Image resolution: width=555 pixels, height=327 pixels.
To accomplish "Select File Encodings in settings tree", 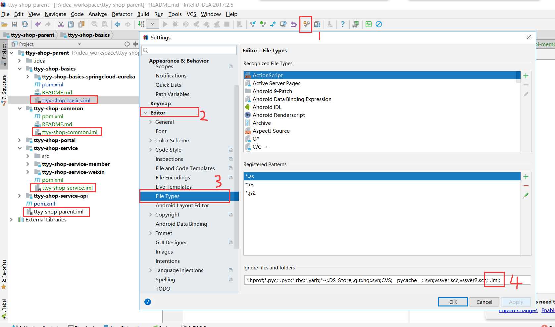I will [173, 177].
